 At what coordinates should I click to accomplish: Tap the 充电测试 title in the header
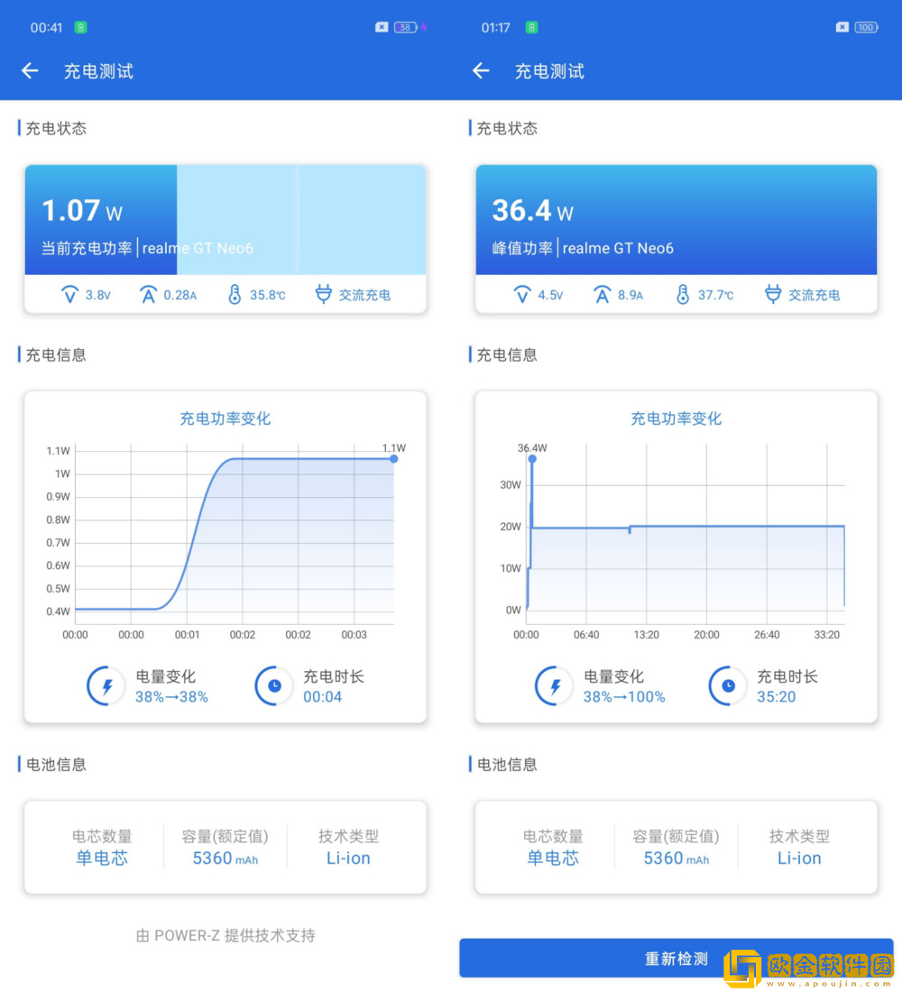click(x=97, y=70)
